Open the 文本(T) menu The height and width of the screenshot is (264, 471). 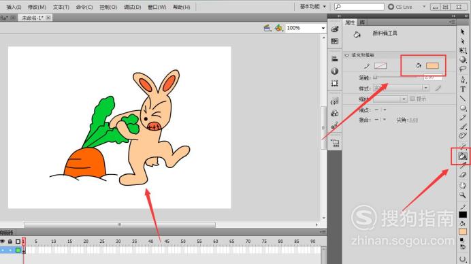[61, 7]
